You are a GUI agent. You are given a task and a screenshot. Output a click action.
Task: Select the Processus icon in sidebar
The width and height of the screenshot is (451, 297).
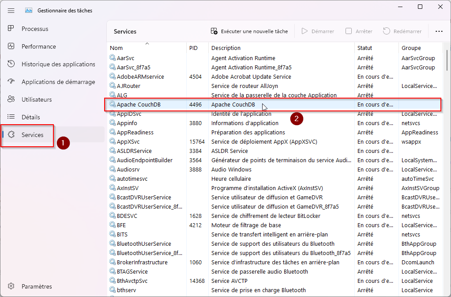(11, 28)
